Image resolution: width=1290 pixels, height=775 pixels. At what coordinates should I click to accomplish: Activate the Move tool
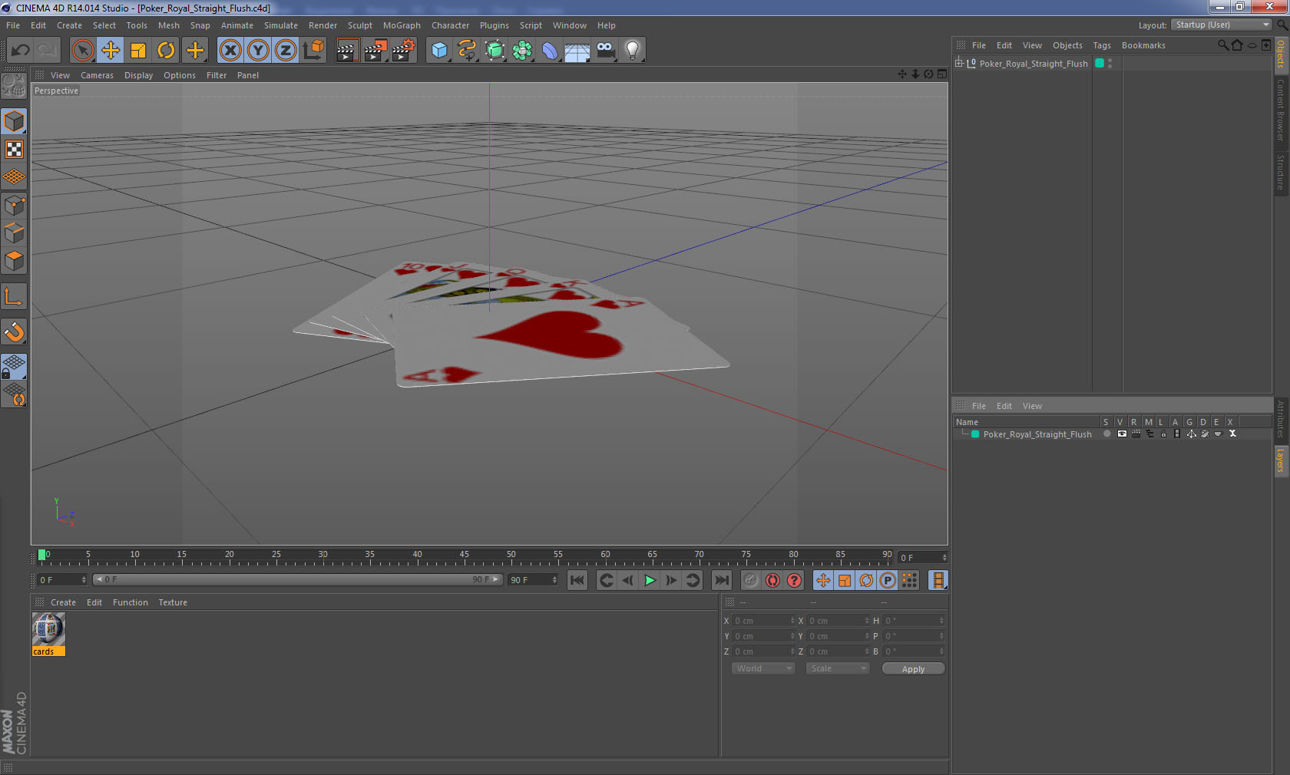(111, 51)
